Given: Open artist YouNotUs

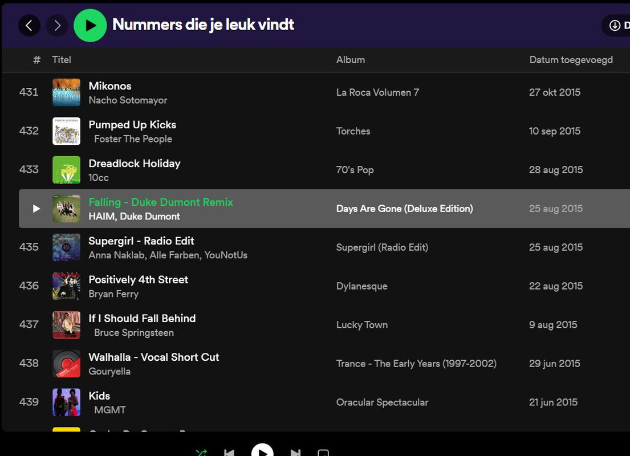Looking at the screenshot, I should pyautogui.click(x=226, y=255).
